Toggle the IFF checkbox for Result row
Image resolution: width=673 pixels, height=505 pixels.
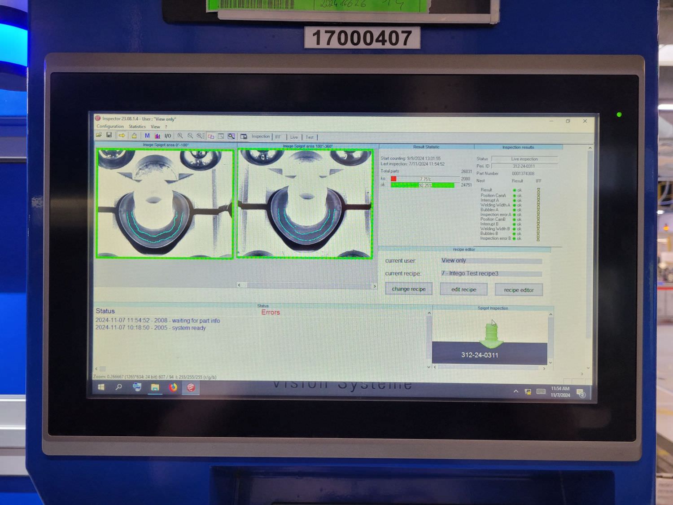(538, 190)
